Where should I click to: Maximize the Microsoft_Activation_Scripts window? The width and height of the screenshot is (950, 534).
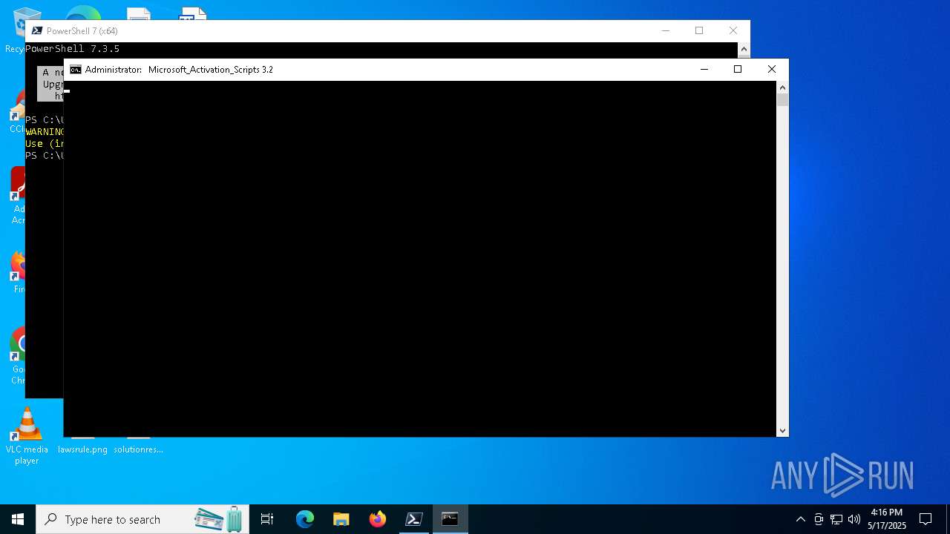[x=738, y=70]
